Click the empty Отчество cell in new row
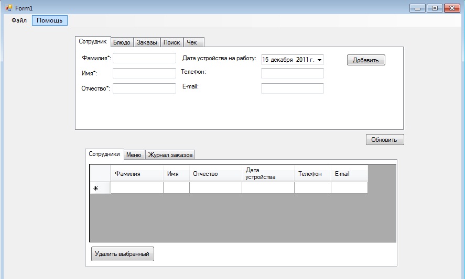Viewport: 465px width, 279px height. pyautogui.click(x=215, y=188)
